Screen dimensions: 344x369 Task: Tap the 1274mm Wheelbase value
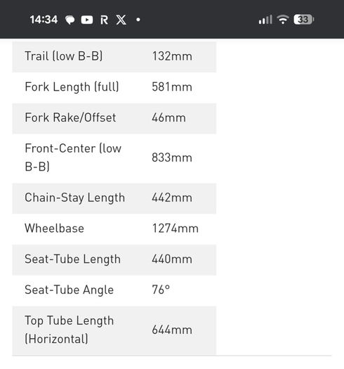coord(176,228)
